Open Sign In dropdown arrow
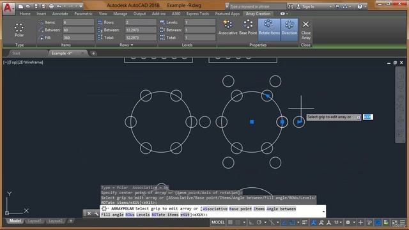The height and width of the screenshot is (230, 409). click(x=330, y=7)
